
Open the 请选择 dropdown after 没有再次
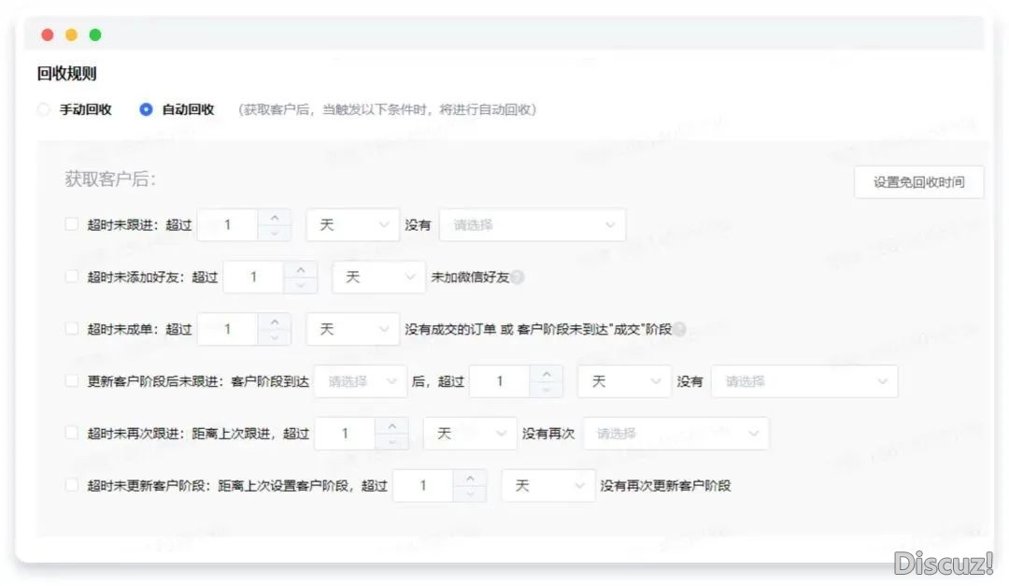pyautogui.click(x=675, y=434)
